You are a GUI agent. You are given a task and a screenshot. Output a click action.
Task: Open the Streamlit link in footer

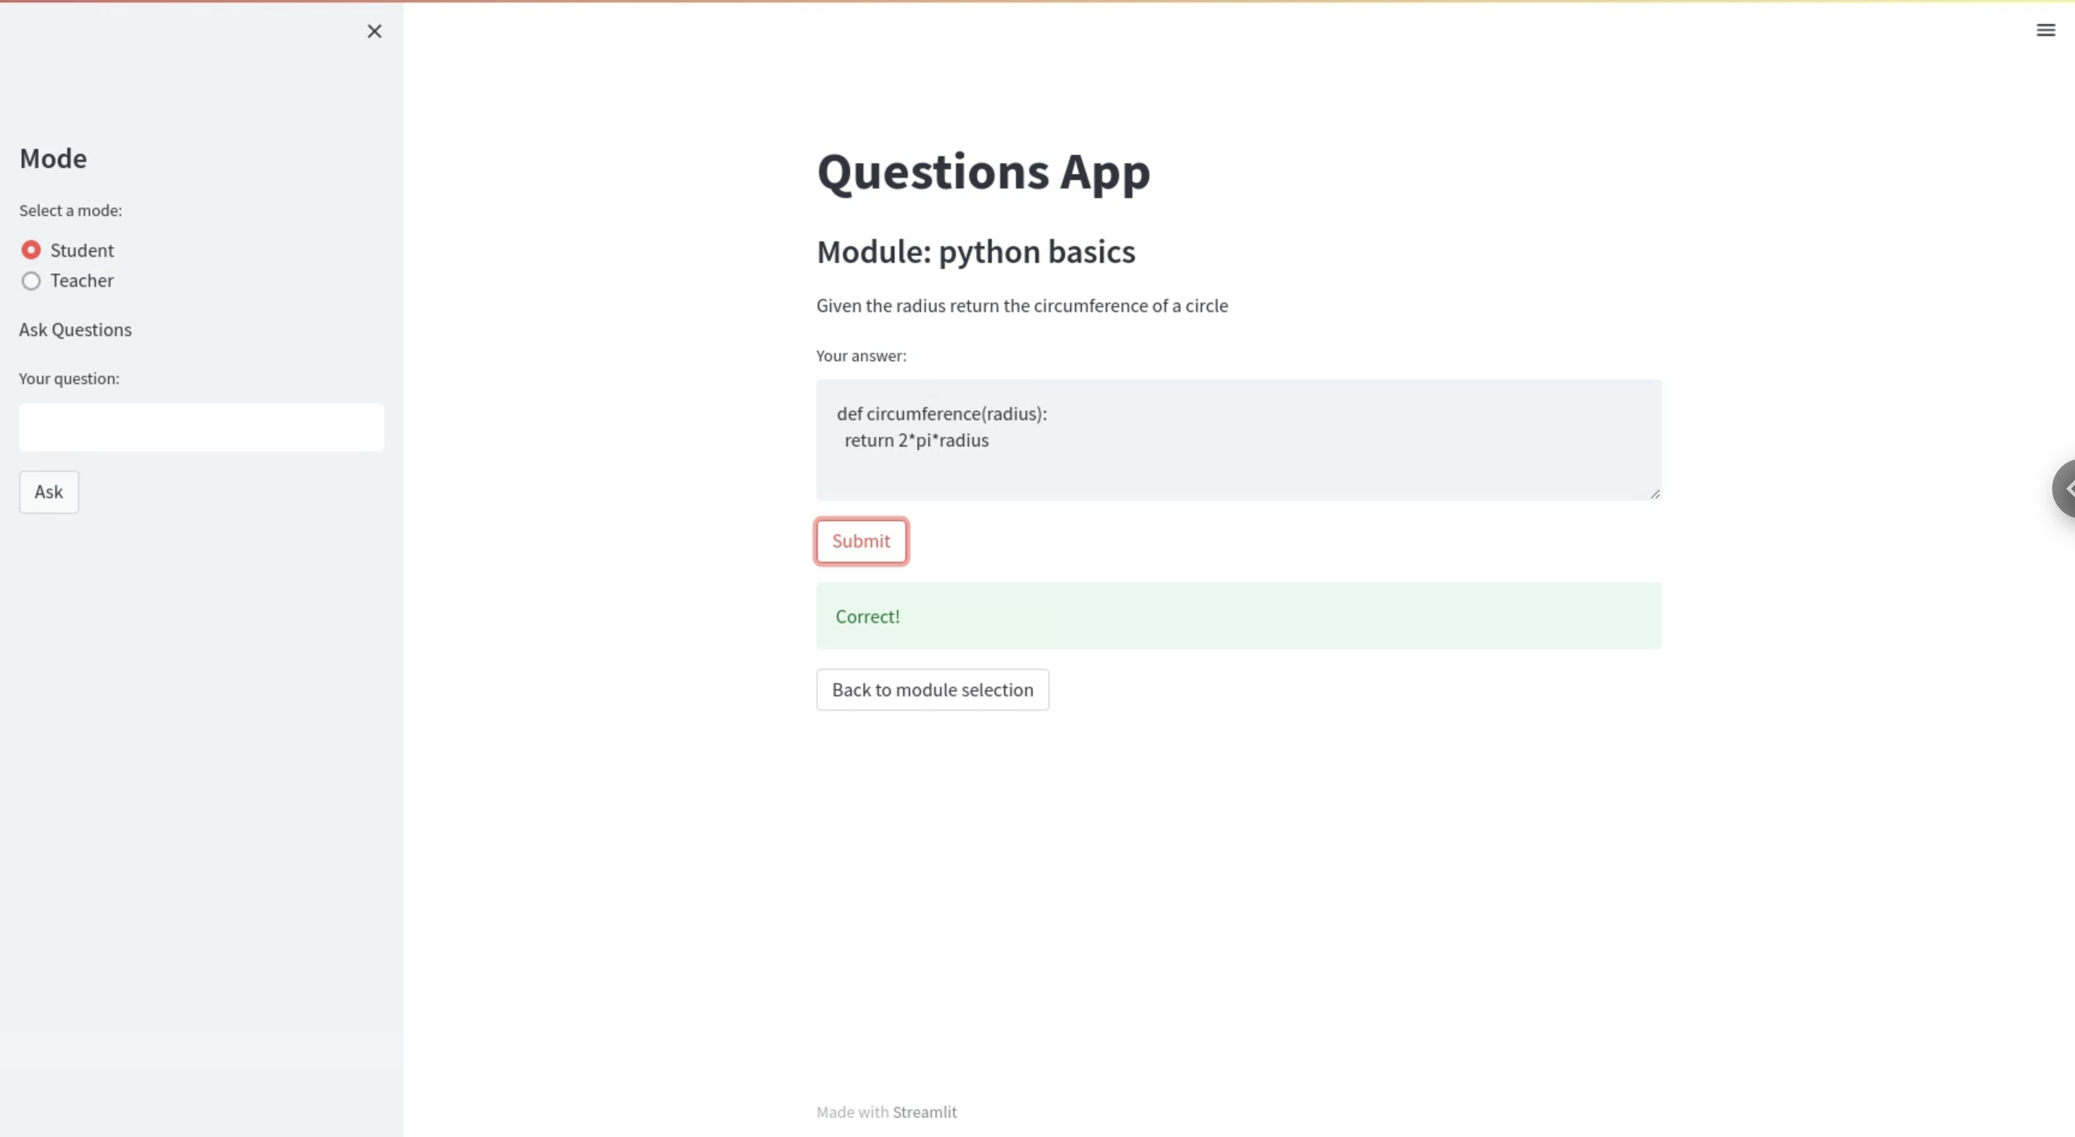click(x=924, y=1112)
